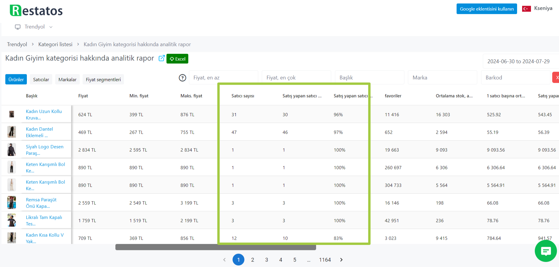Open Remsa Paraşüt Önü Kapa product link
559x267 pixels.
click(41, 203)
